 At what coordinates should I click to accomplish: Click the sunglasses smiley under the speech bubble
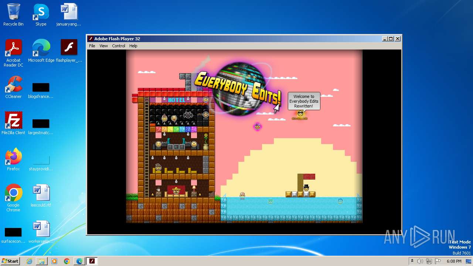(300, 113)
